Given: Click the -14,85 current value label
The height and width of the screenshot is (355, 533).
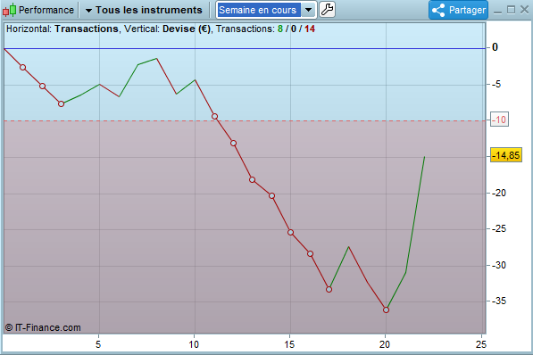Looking at the screenshot, I should tap(506, 155).
